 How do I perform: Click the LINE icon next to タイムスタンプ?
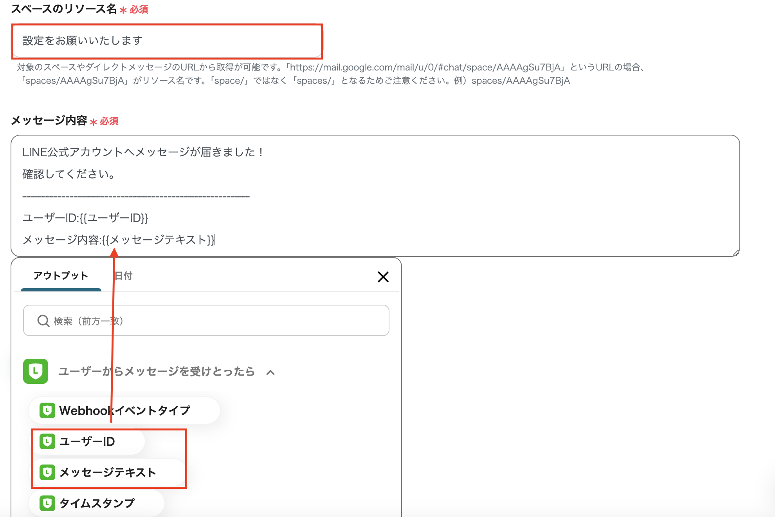[47, 503]
